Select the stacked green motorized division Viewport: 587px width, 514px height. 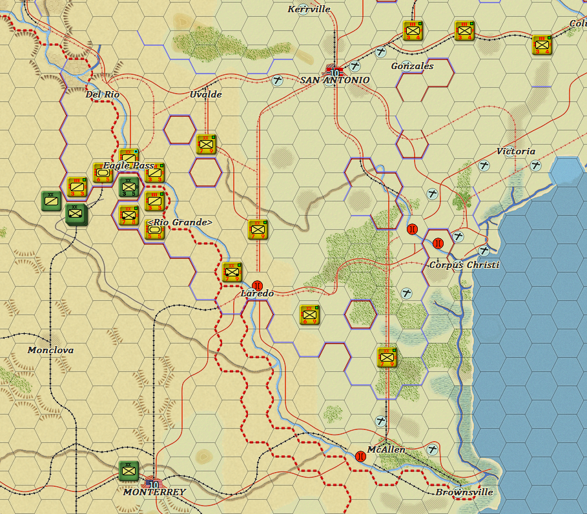click(x=76, y=214)
